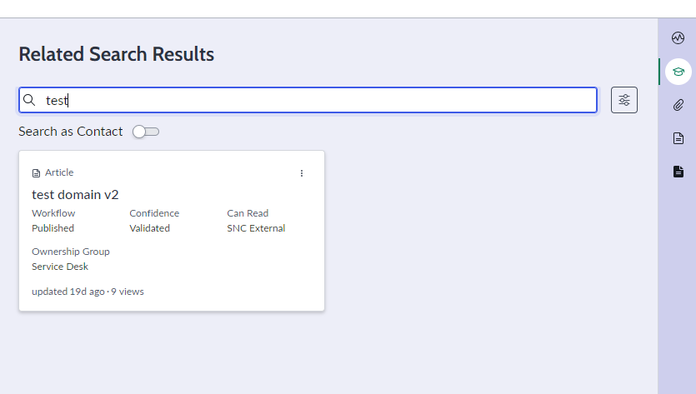696x394 pixels.
Task: Open the attachments paperclip icon
Action: coord(678,105)
